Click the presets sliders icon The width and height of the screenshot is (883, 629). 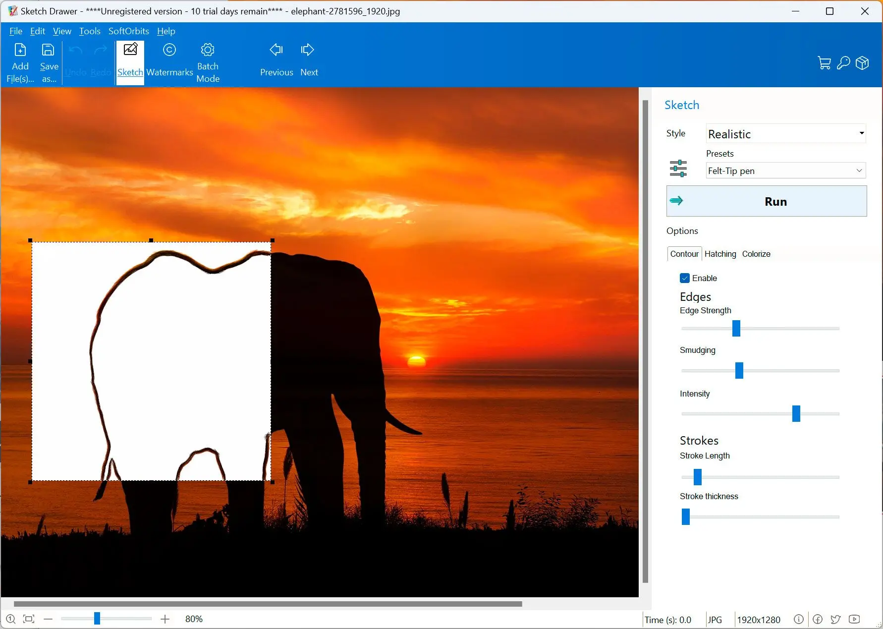coord(678,169)
